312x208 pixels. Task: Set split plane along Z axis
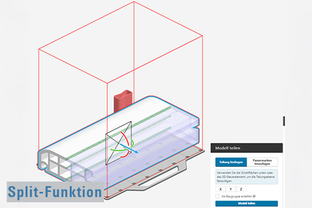click(x=241, y=189)
